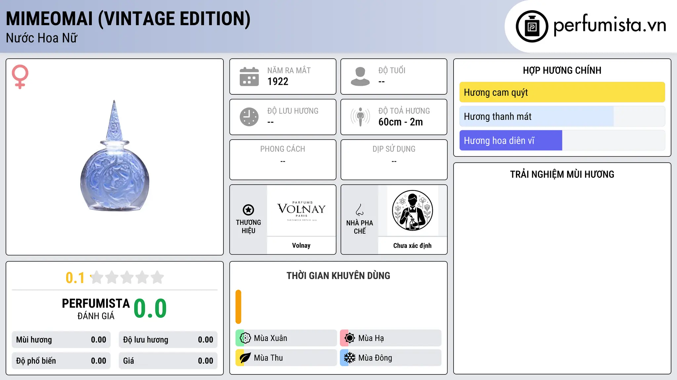Click the perfumer illustration avatar

point(412,210)
